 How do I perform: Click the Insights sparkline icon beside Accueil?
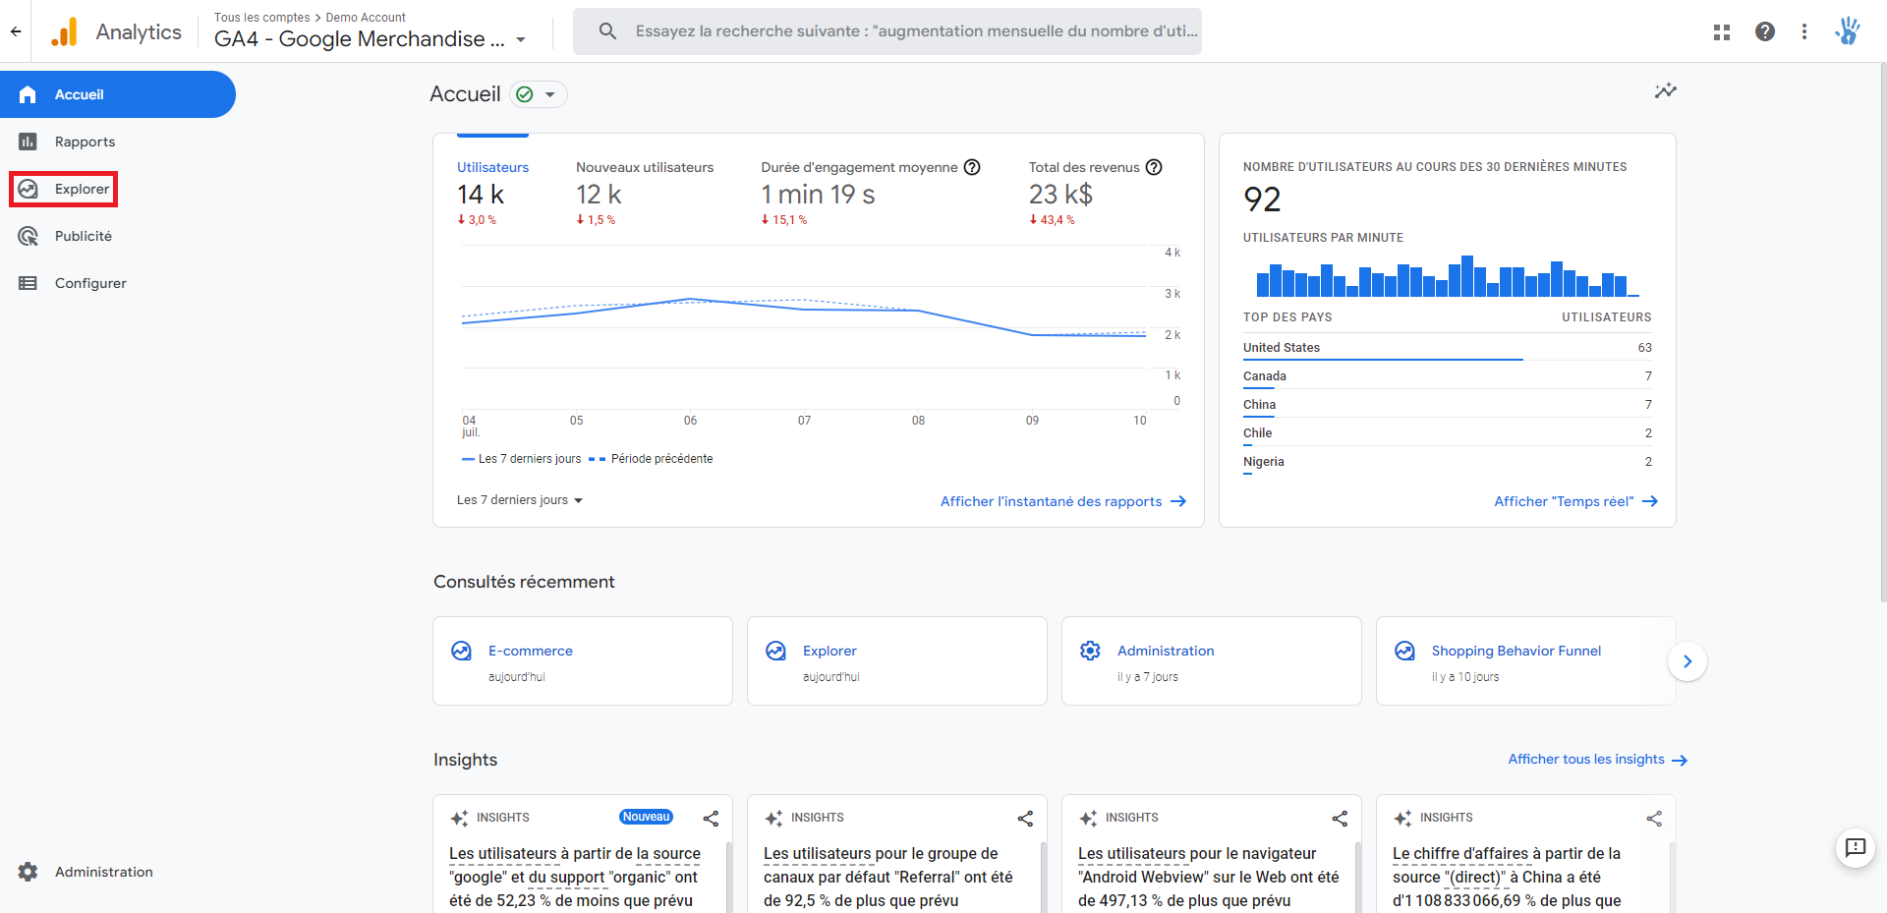tap(1665, 91)
